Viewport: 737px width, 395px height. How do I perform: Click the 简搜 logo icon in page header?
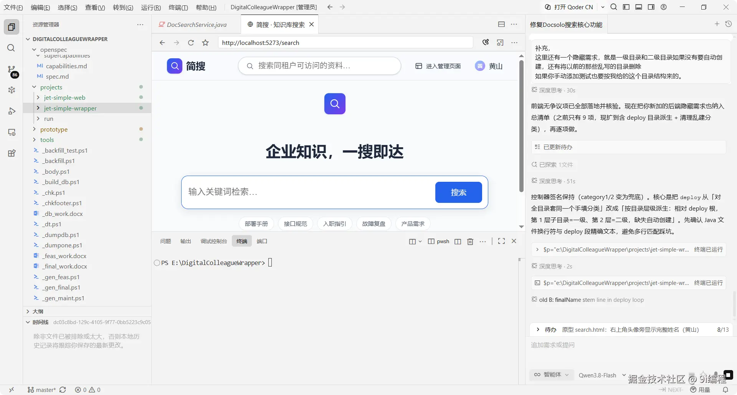[x=175, y=66]
